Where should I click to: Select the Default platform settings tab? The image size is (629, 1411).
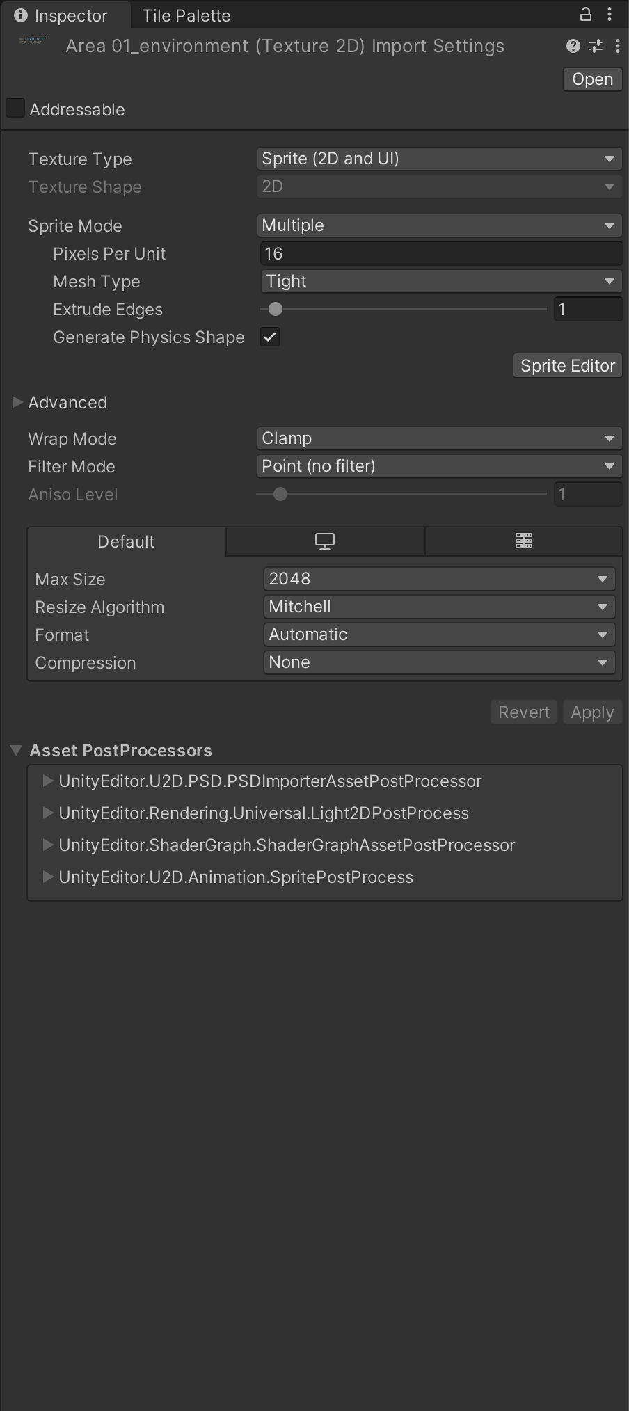(126, 541)
